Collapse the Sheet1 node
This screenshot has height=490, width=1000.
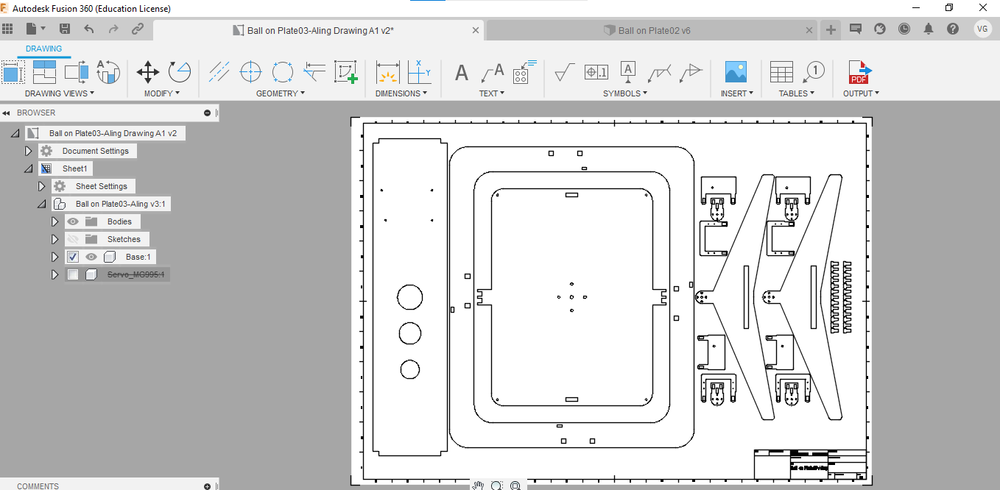pyautogui.click(x=28, y=168)
